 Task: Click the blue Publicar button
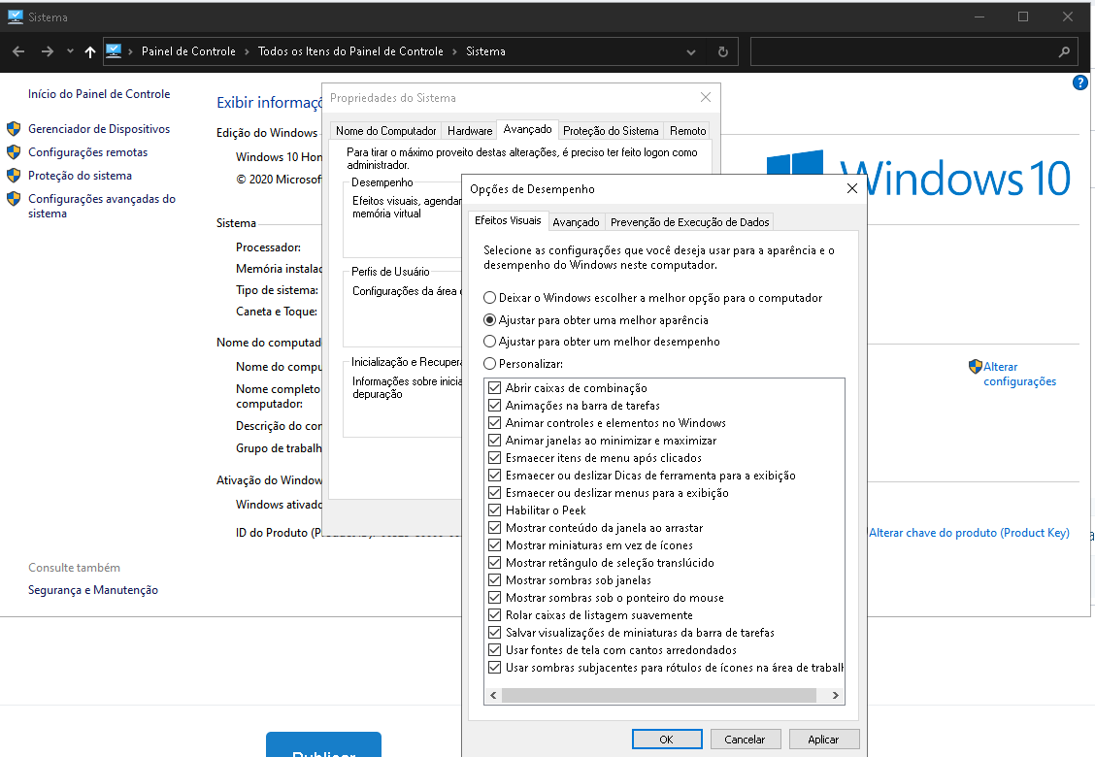pyautogui.click(x=324, y=745)
